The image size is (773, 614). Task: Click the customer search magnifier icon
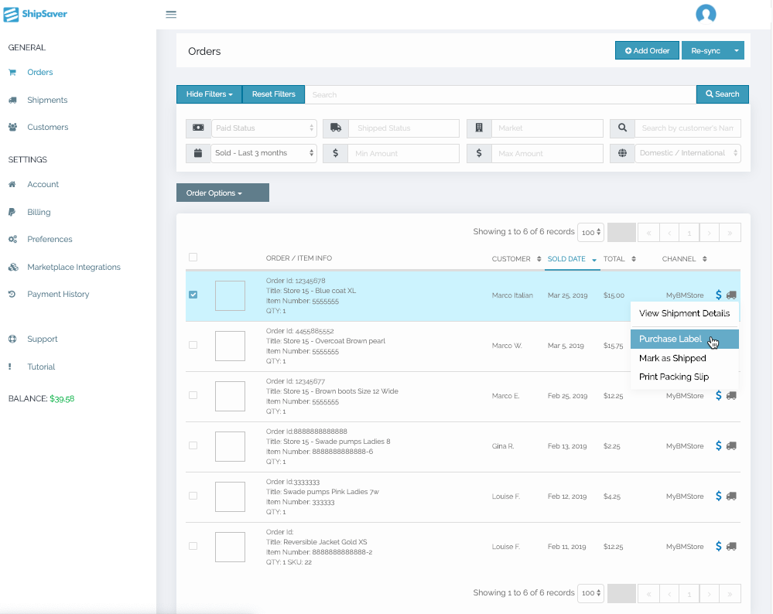622,128
